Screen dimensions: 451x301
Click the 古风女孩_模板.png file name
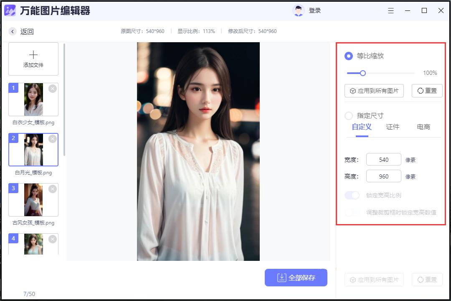(x=33, y=223)
